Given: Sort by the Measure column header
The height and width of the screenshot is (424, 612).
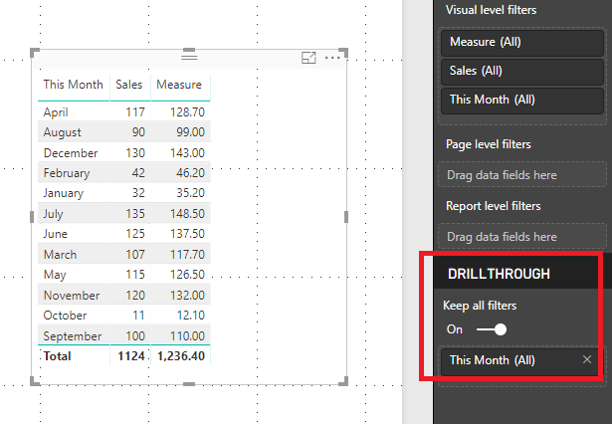Looking at the screenshot, I should point(179,85).
